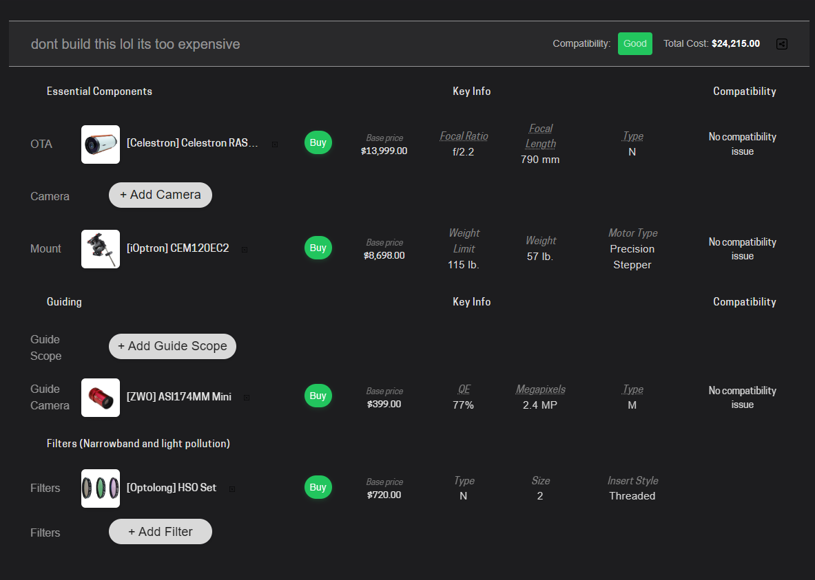Click the Good compatibility badge
The image size is (815, 580).
(x=635, y=43)
